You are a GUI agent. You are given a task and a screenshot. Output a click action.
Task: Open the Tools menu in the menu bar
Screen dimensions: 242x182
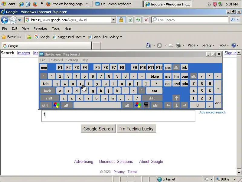tap(56, 29)
